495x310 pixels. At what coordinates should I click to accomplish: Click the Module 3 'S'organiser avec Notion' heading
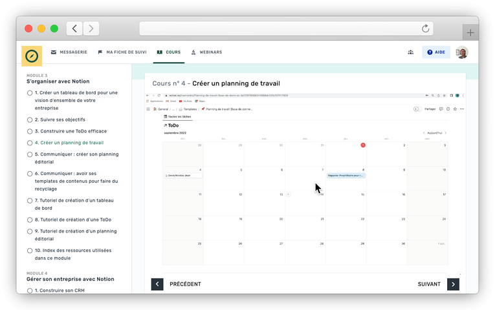click(x=58, y=81)
